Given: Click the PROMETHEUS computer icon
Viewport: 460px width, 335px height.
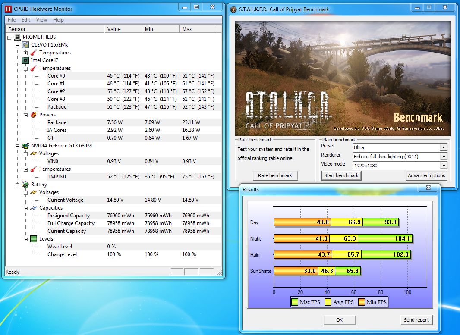Looking at the screenshot, I should tap(17, 37).
